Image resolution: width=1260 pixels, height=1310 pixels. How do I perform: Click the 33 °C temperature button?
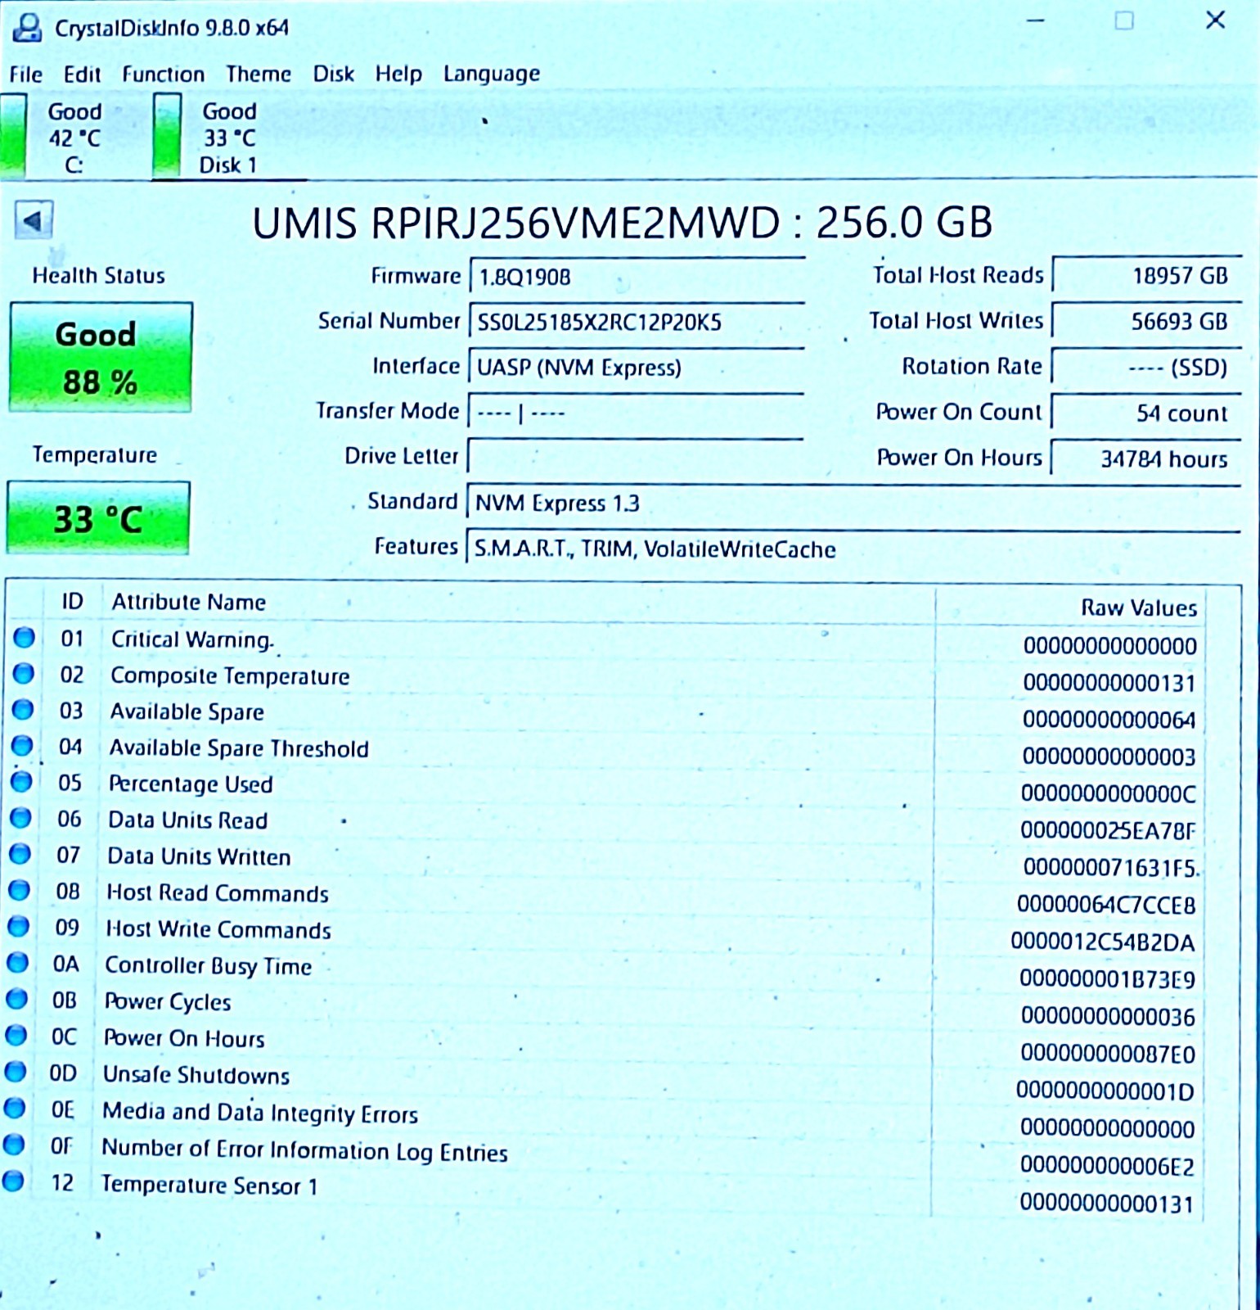click(x=98, y=518)
